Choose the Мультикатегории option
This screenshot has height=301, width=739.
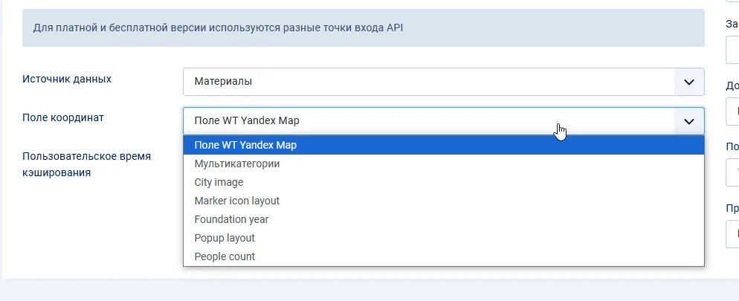coord(444,164)
